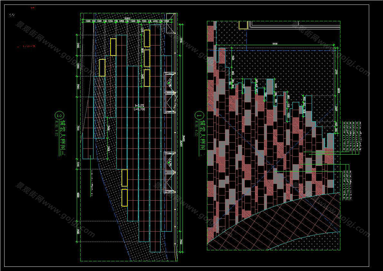Viewport: 383px width, 271px height.
Task: Select the i=2.0% slope annotation text
Action: click(x=140, y=105)
